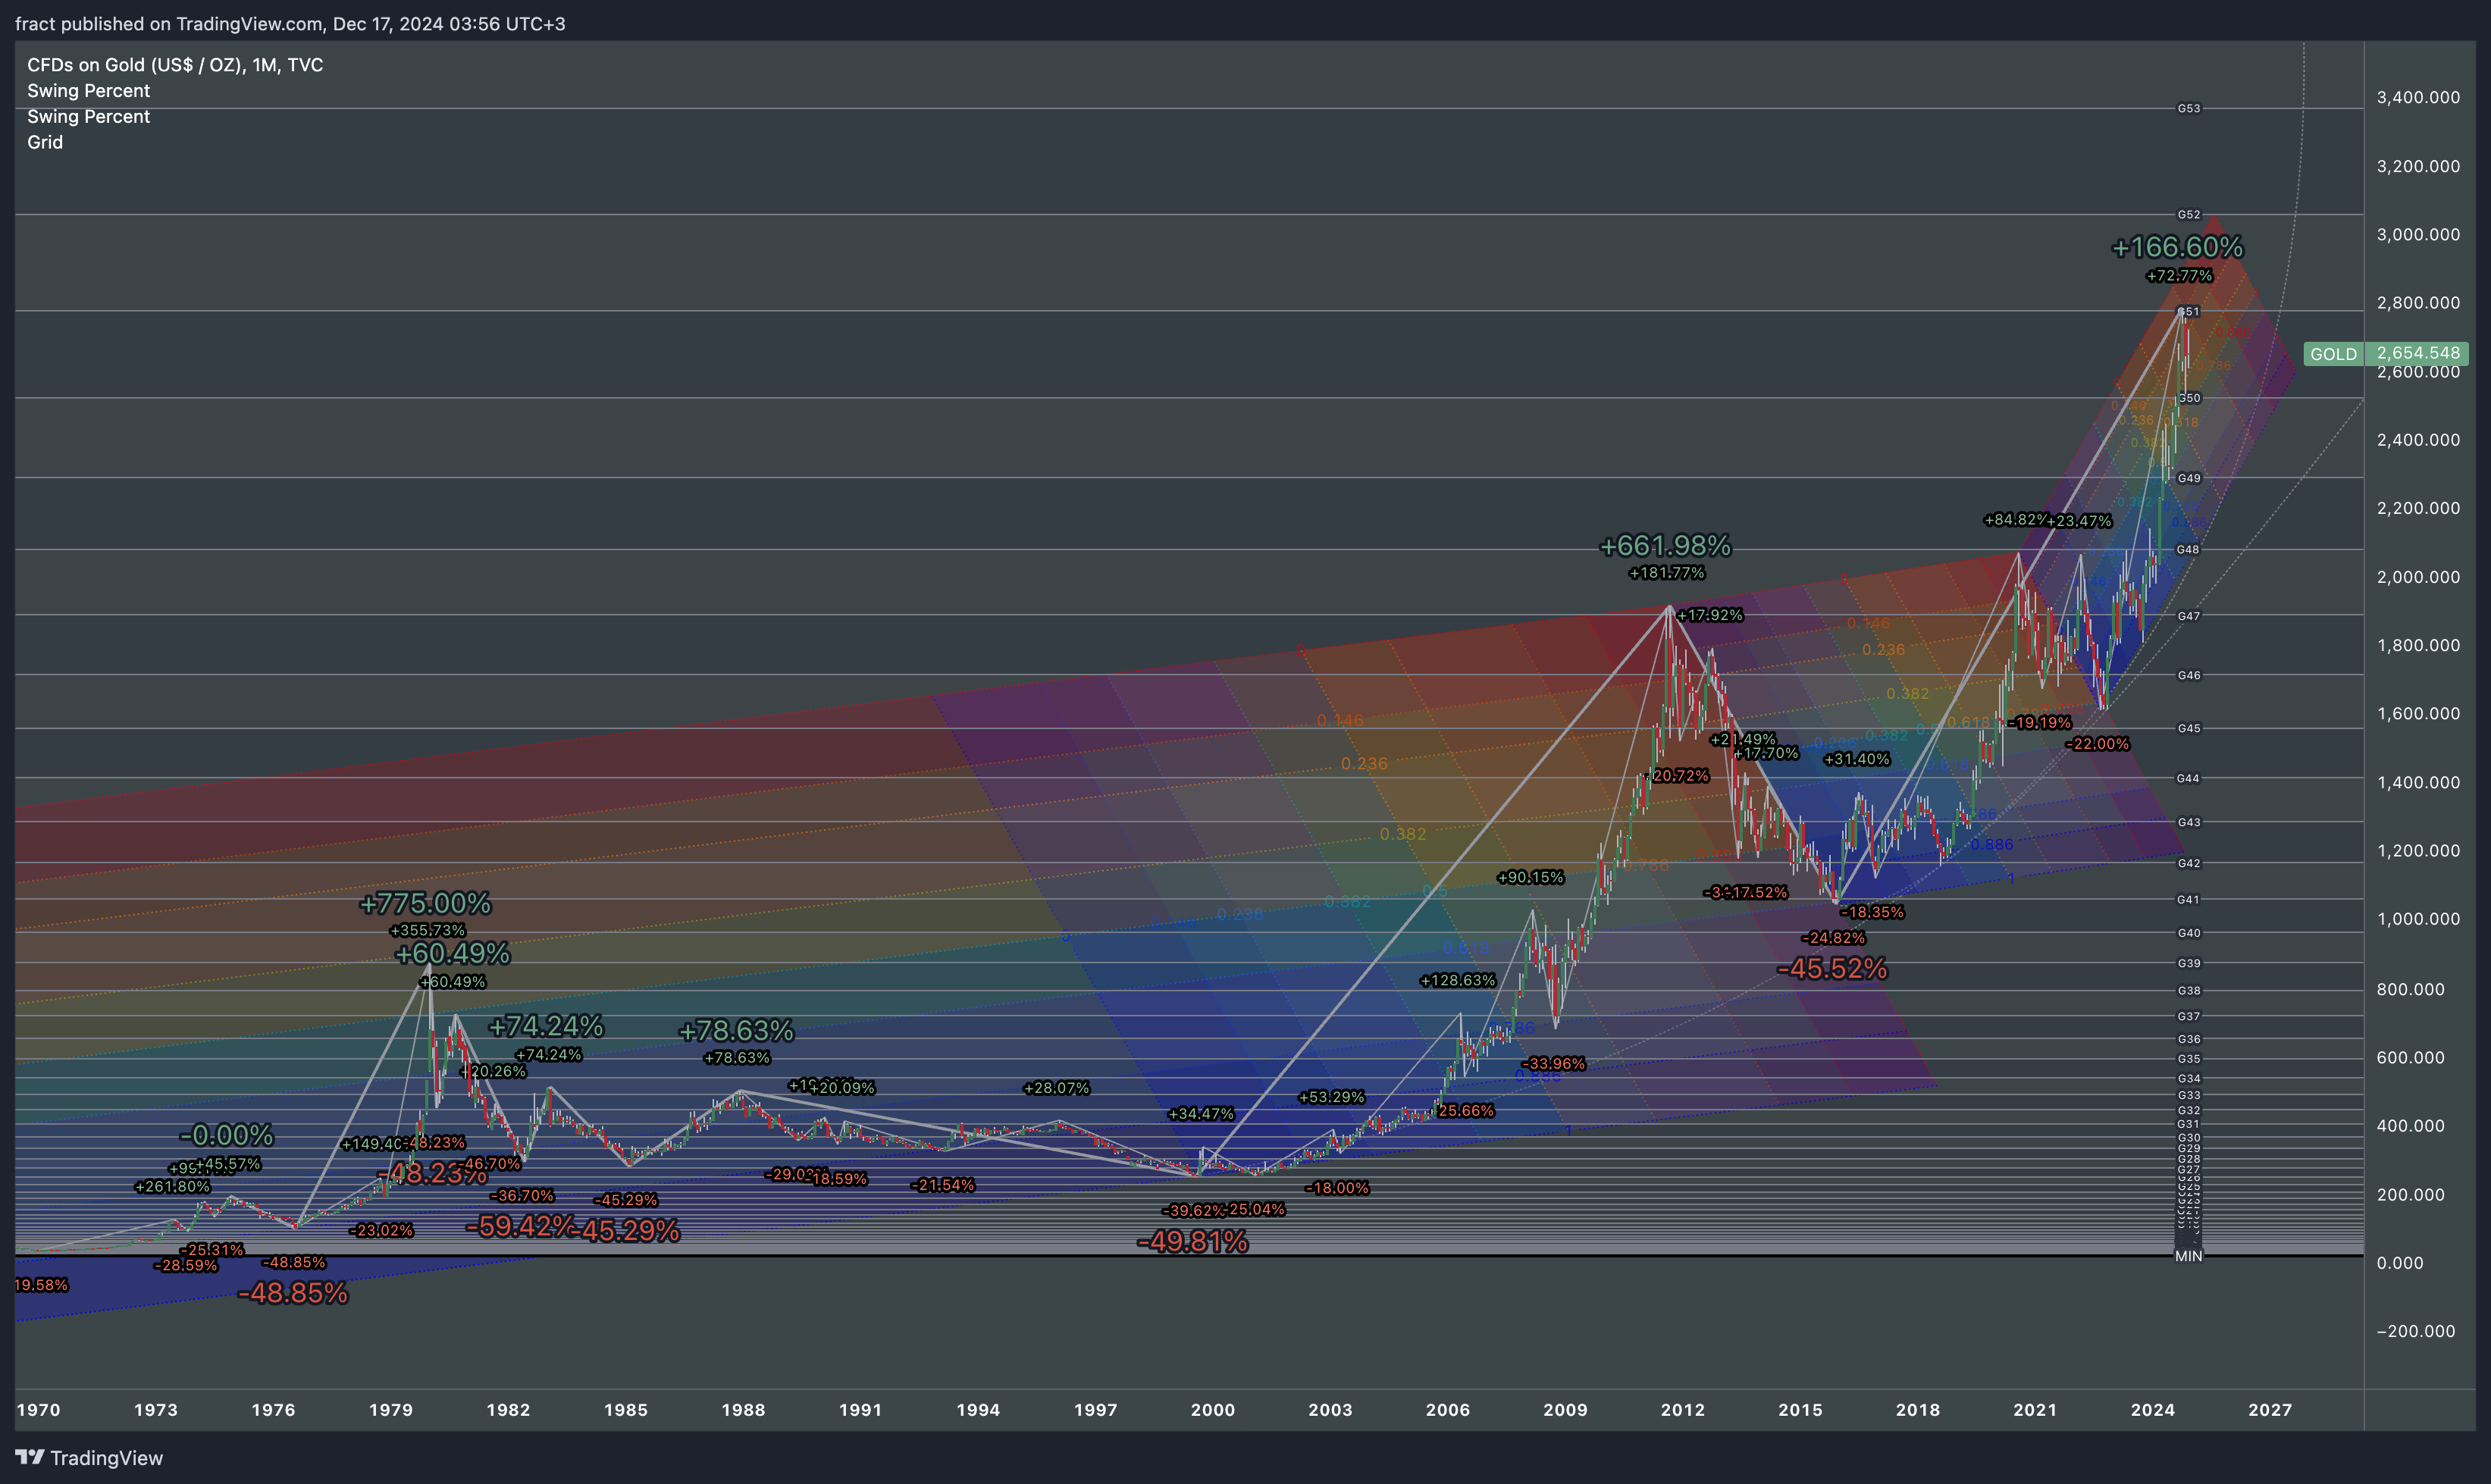Click the 1,000.000 price axis label
The image size is (2491, 1484).
(2418, 918)
